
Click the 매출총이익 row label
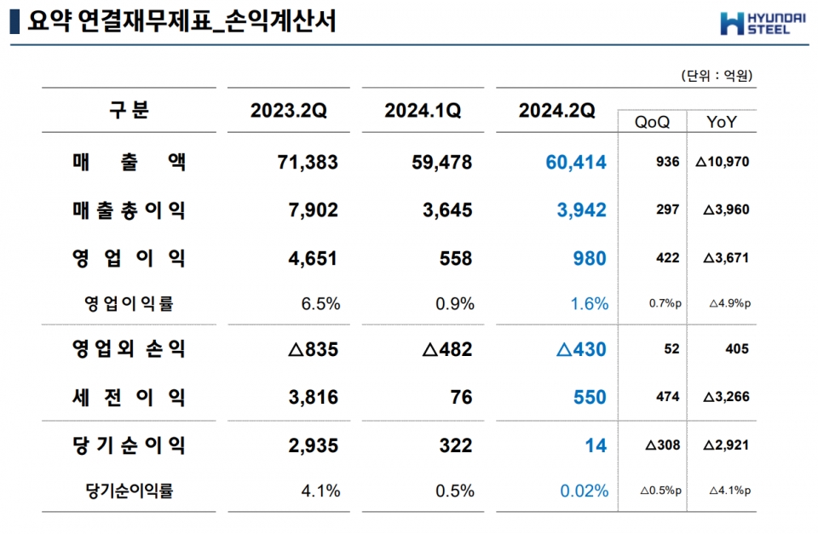tap(129, 210)
